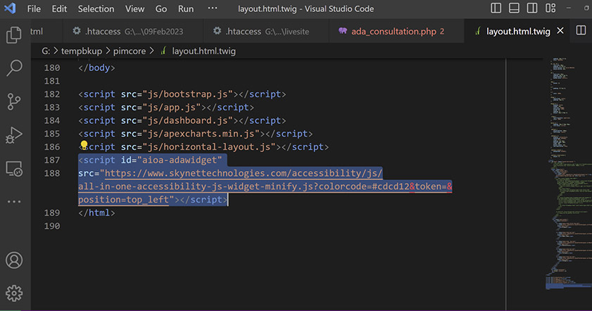This screenshot has width=592, height=311.
Task: Click line number 182 in the gutter
Action: pos(52,94)
